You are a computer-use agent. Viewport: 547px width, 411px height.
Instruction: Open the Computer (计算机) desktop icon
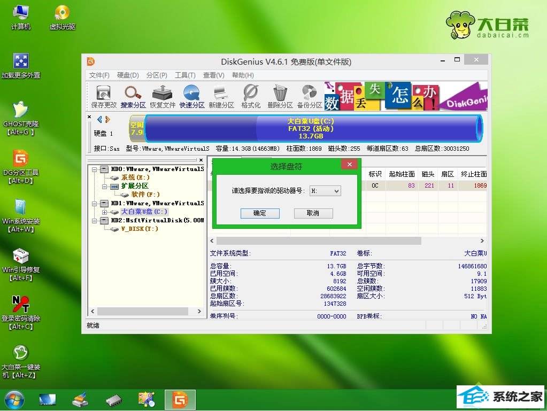pos(20,18)
